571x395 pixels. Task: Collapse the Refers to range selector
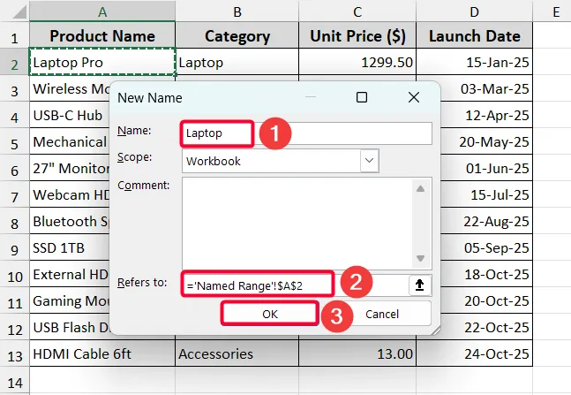pyautogui.click(x=420, y=285)
